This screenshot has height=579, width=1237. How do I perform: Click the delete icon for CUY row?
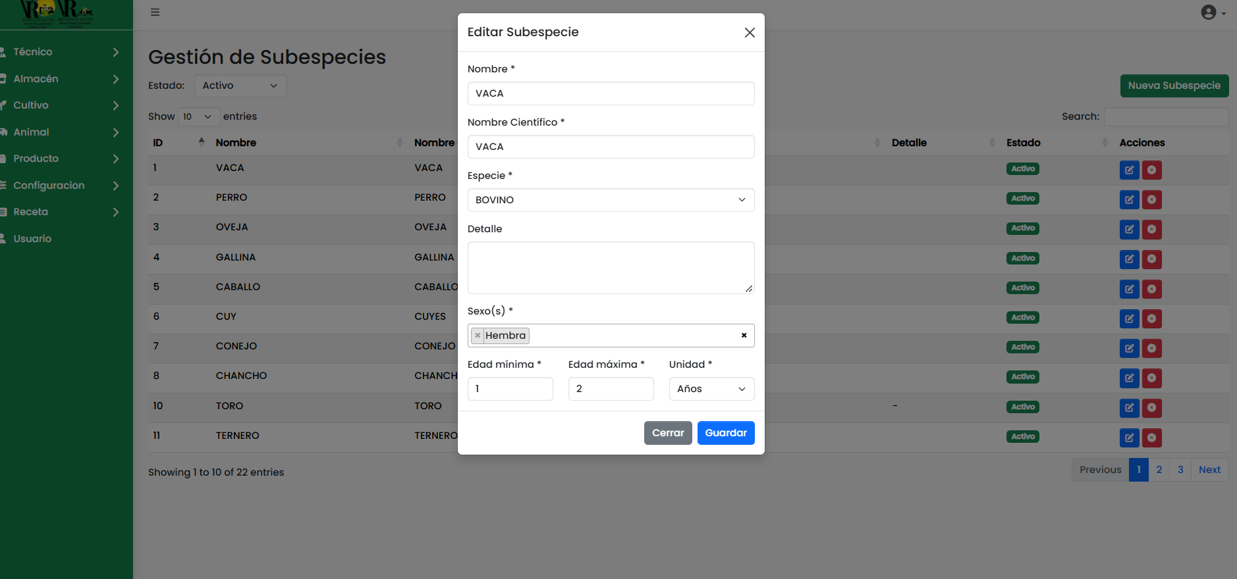[x=1151, y=318]
